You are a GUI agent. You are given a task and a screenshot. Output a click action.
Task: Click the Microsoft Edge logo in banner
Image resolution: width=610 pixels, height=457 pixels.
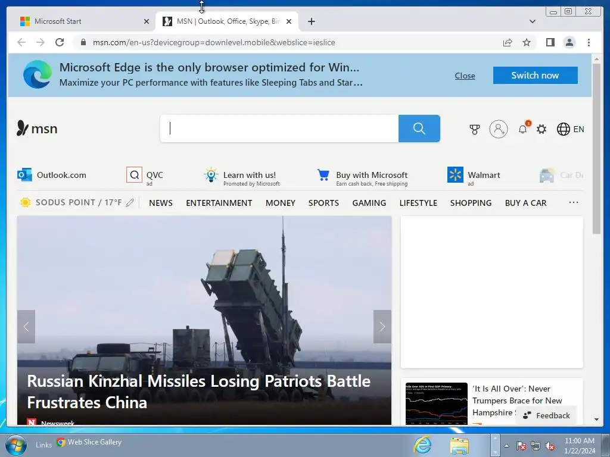pyautogui.click(x=37, y=74)
